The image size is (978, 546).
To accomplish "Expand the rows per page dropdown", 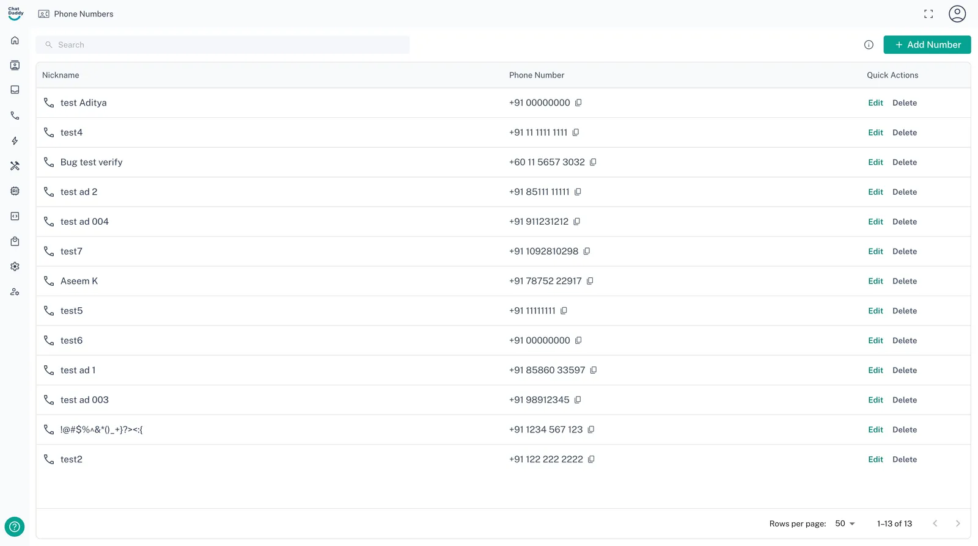I will coord(845,523).
